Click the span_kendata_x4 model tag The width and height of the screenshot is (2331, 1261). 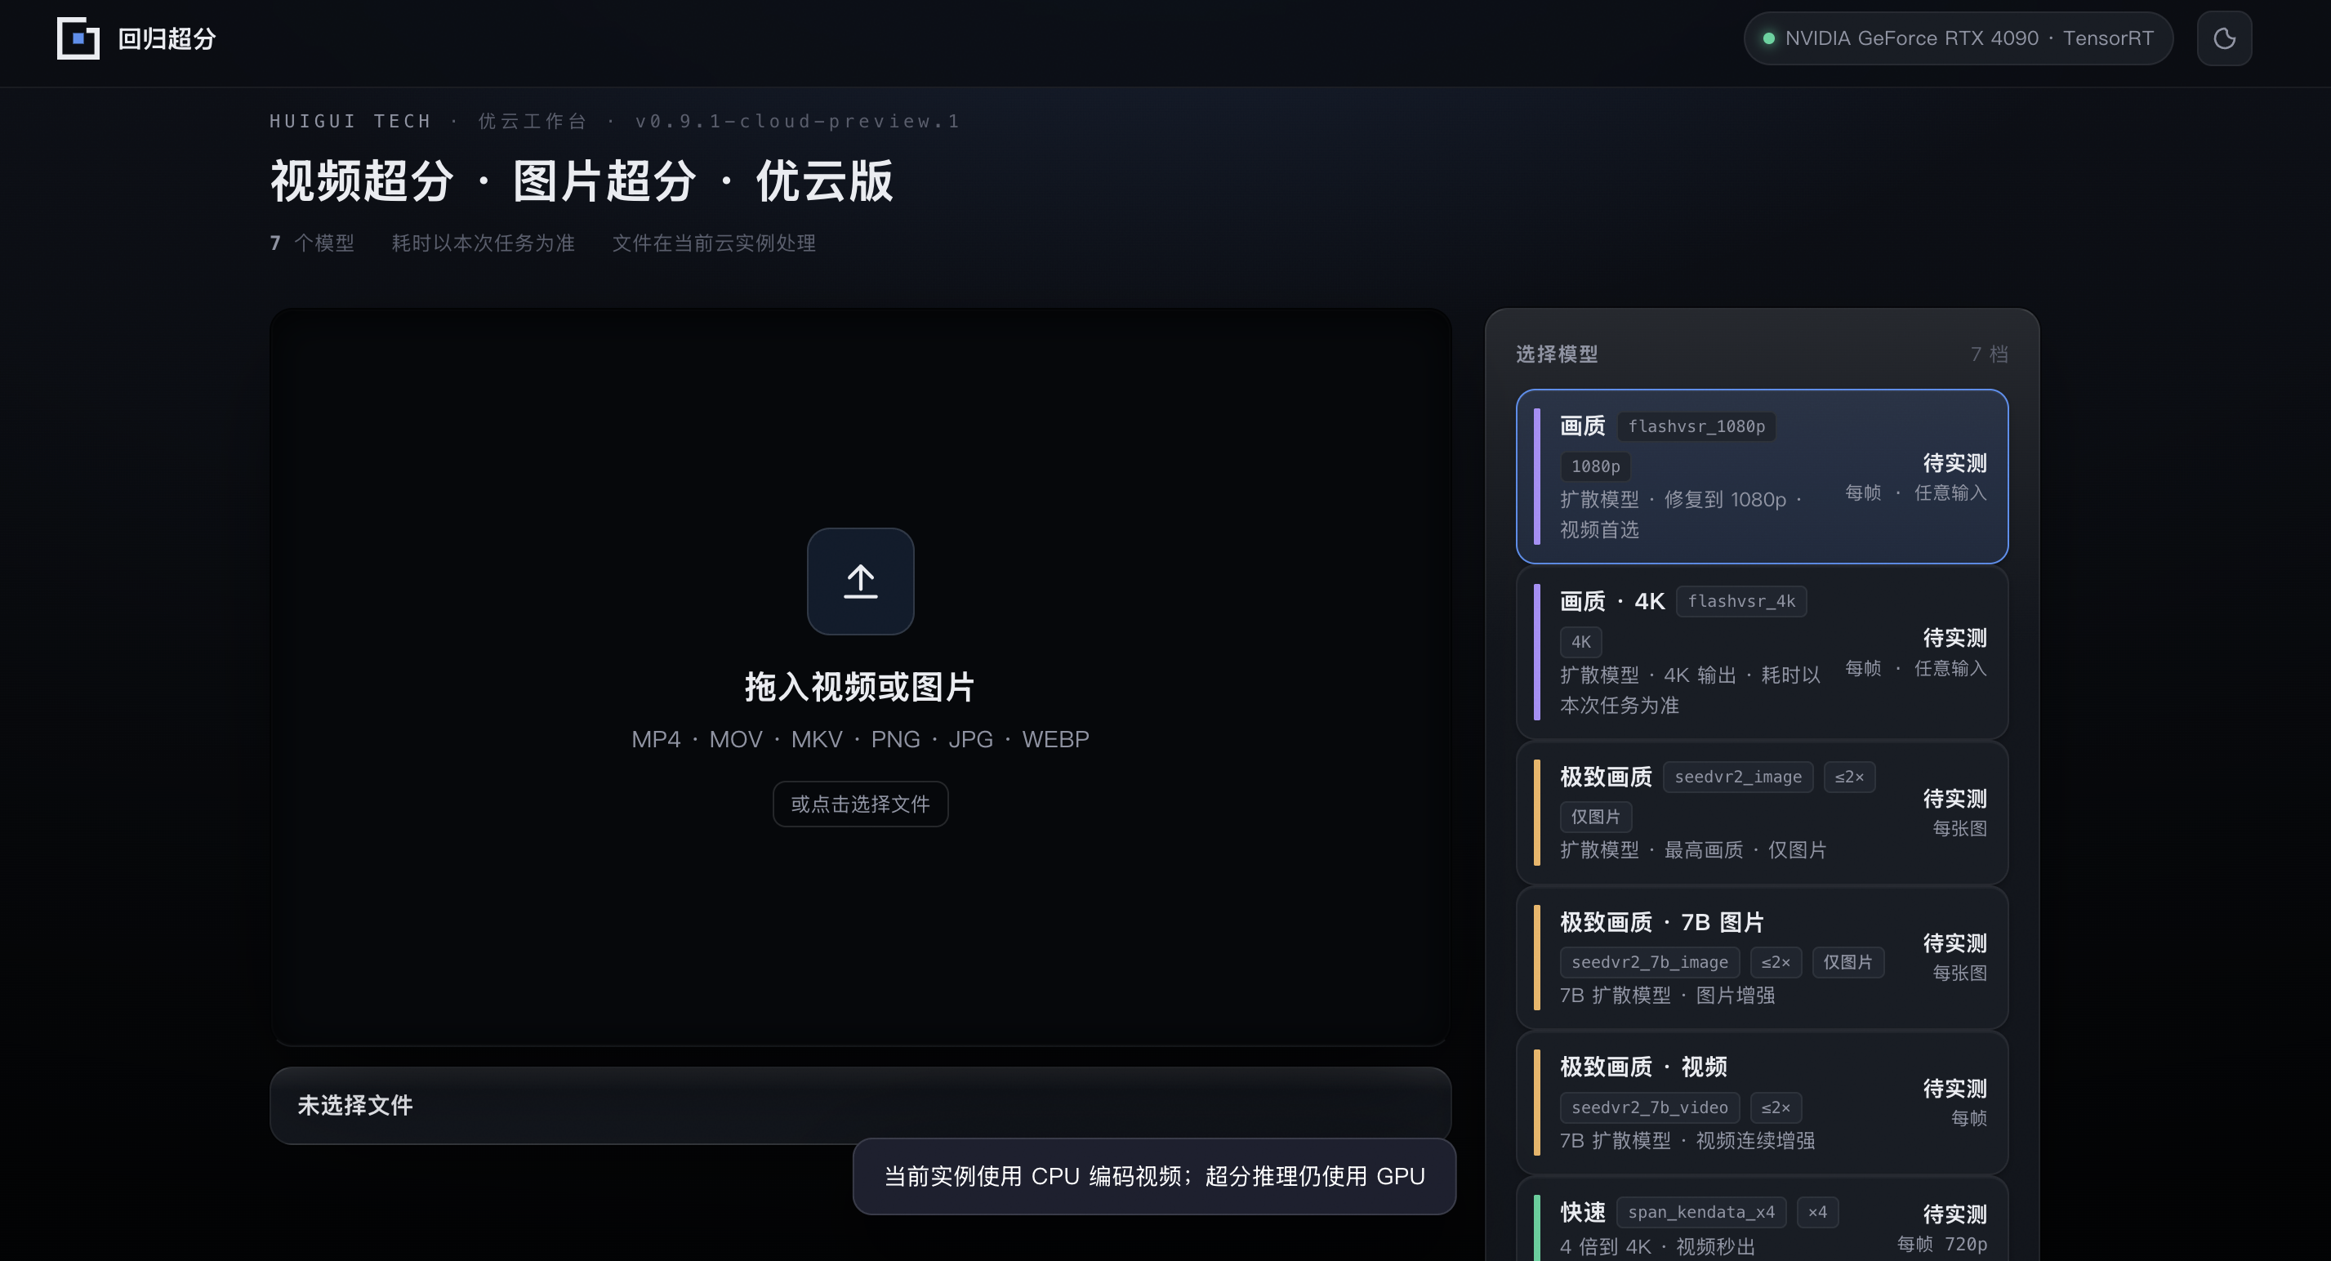click(1700, 1212)
